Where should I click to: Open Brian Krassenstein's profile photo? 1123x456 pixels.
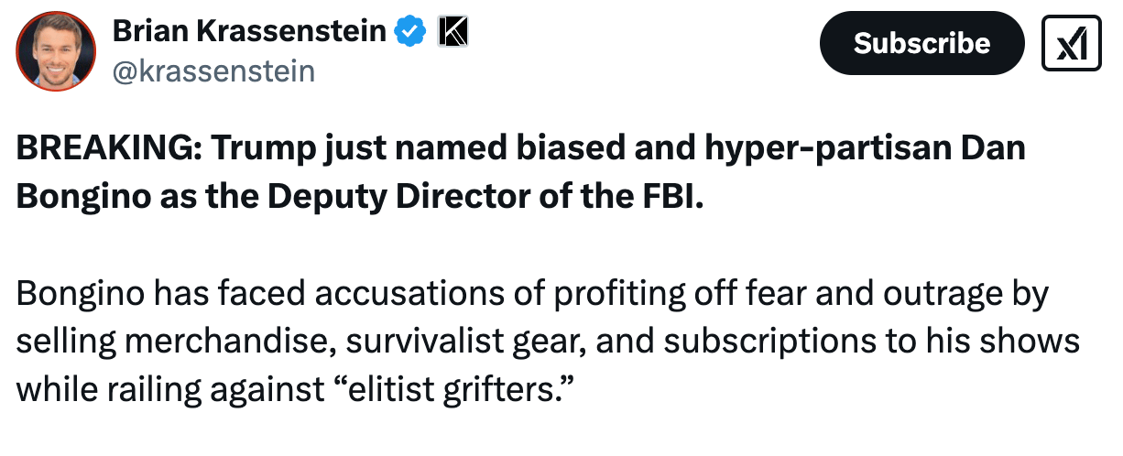56,51
